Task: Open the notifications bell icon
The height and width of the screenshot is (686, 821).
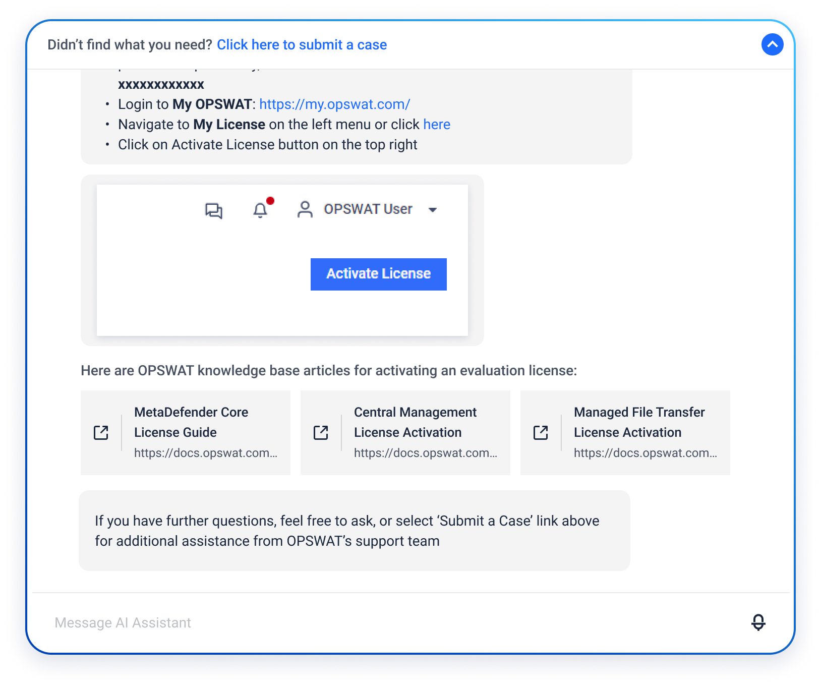Action: point(260,209)
